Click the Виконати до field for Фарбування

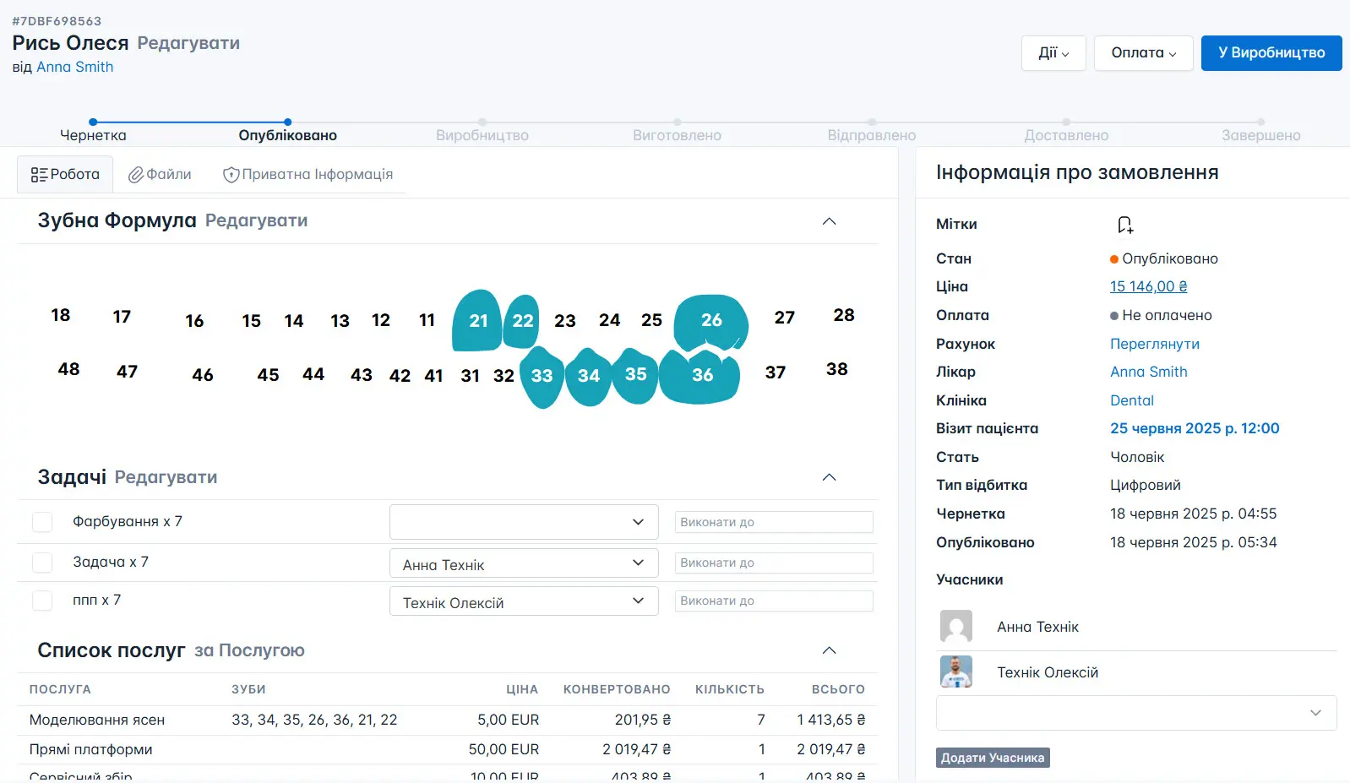pos(773,522)
